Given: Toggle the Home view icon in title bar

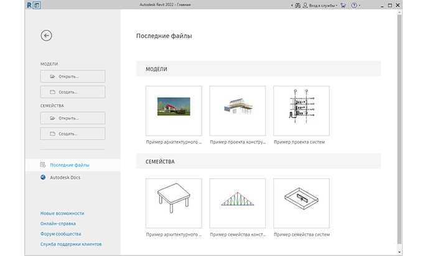Looking at the screenshot, I should click(37, 5).
